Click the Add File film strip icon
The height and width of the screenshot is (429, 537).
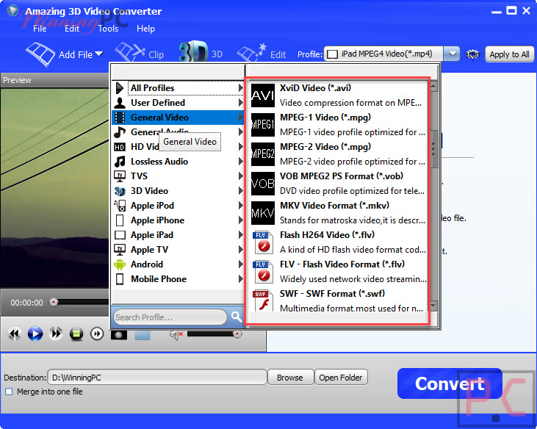(x=40, y=54)
